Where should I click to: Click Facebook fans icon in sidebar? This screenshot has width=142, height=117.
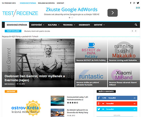click(99, 98)
